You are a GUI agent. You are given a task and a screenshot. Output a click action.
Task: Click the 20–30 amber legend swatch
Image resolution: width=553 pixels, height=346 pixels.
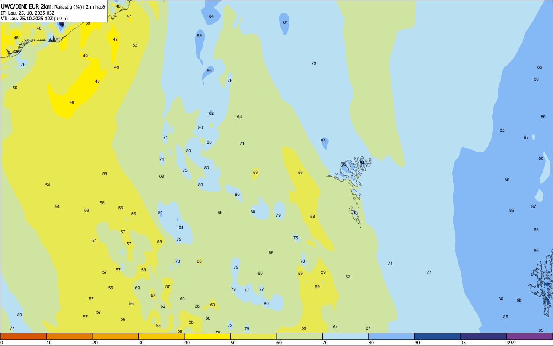coord(115,336)
